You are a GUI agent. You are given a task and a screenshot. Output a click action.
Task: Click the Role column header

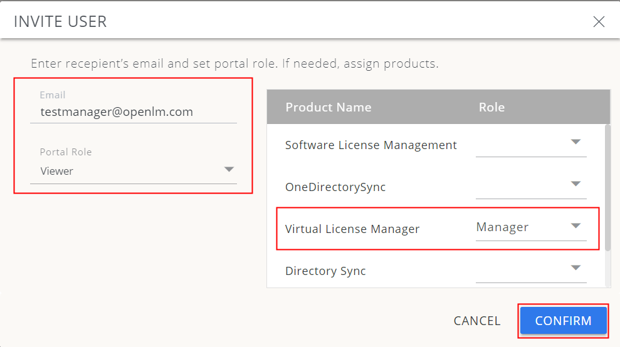click(491, 107)
